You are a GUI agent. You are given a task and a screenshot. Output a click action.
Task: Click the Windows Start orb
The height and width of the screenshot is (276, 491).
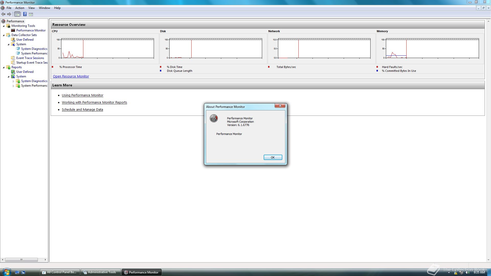[x=6, y=272]
